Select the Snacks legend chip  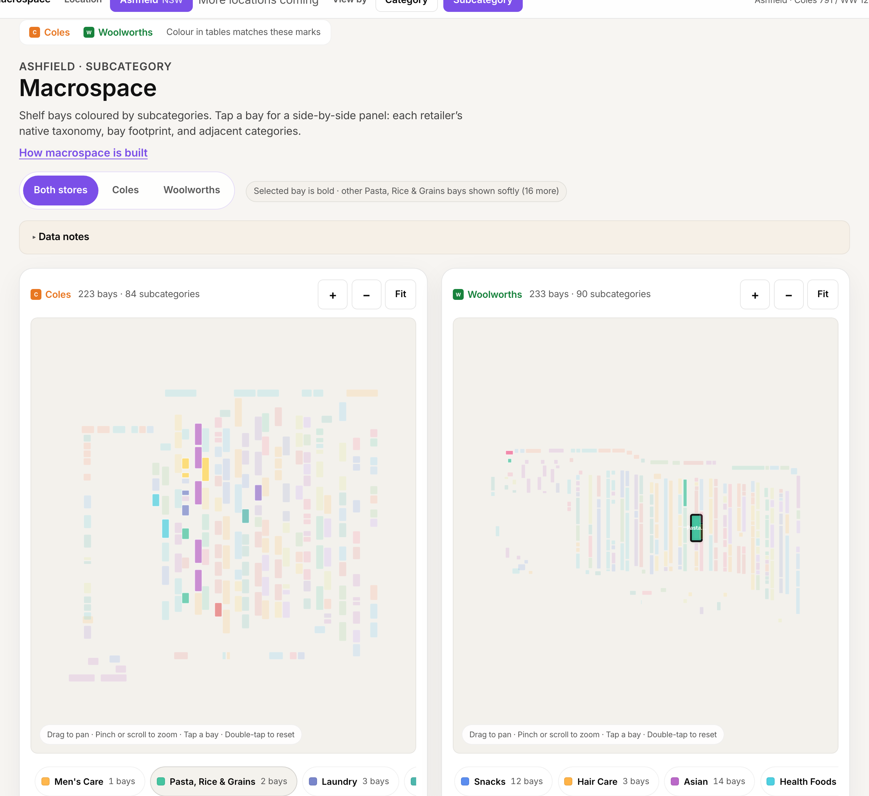(x=503, y=781)
